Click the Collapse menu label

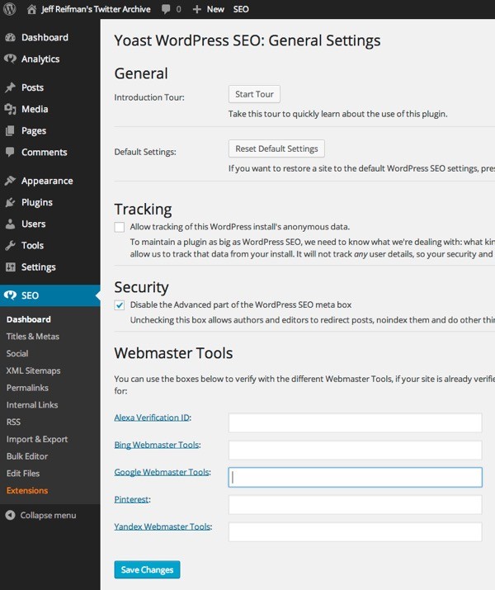(x=48, y=515)
